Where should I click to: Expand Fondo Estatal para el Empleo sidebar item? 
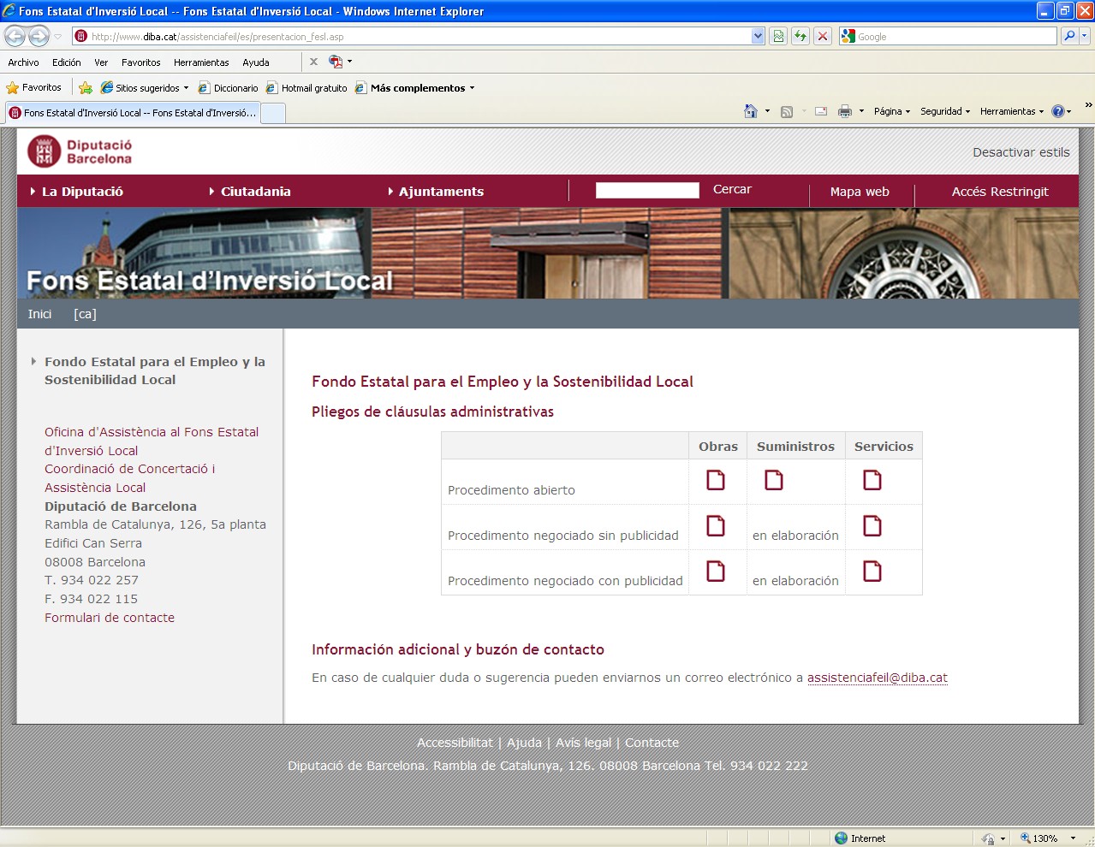155,370
